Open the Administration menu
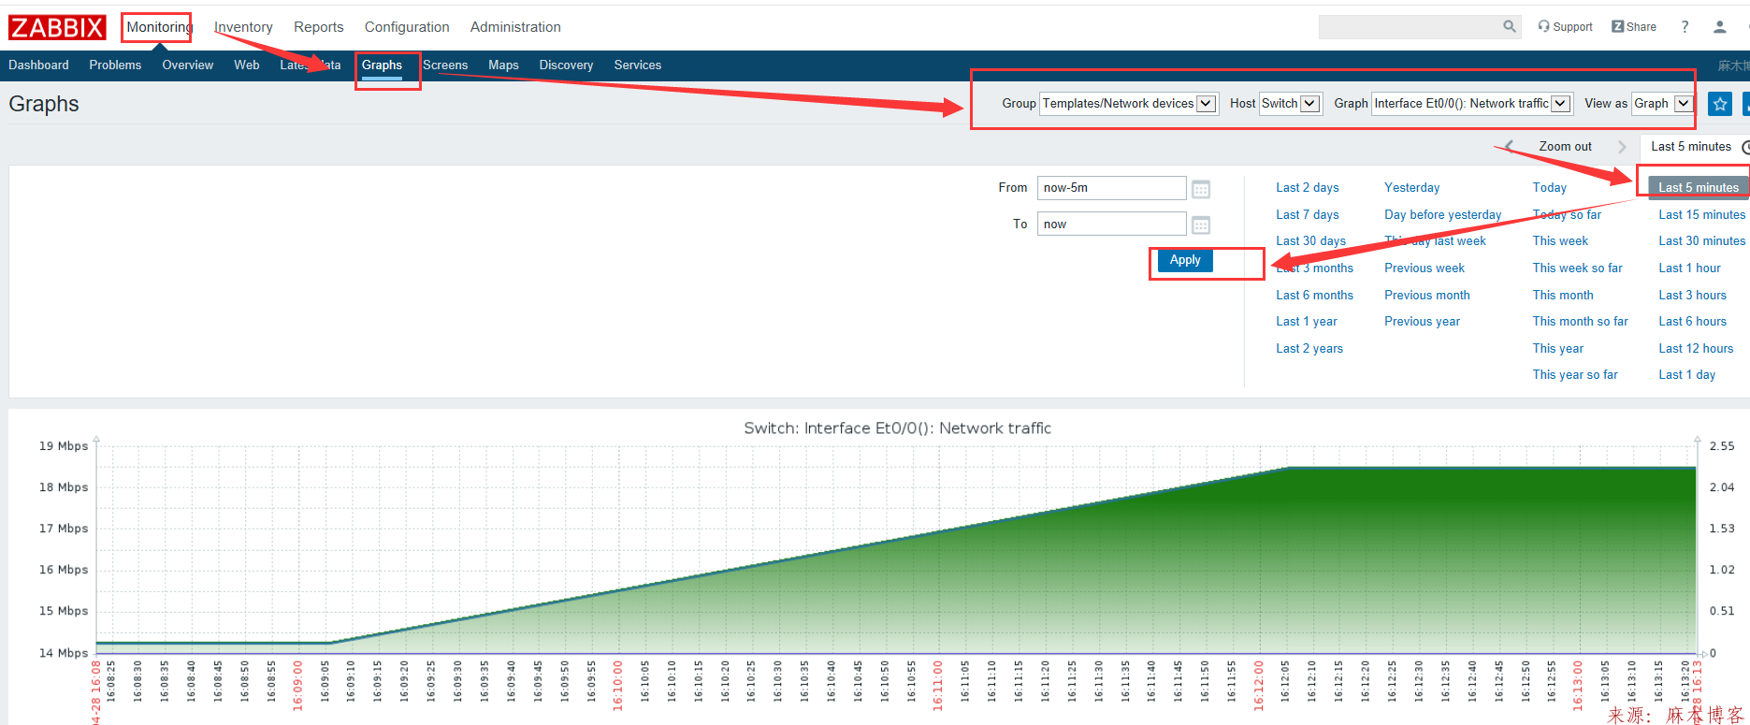This screenshot has width=1750, height=725. coord(515,27)
